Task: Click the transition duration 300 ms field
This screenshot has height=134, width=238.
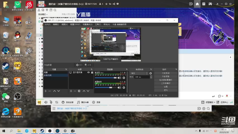Action: 142,77
